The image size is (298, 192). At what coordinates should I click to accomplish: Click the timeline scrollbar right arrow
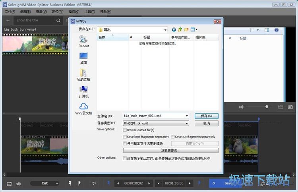point(294,175)
